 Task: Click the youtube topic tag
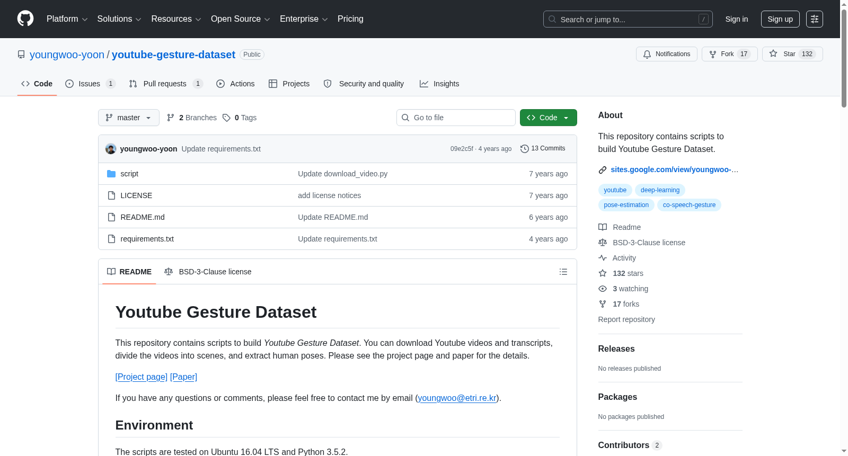pos(615,190)
